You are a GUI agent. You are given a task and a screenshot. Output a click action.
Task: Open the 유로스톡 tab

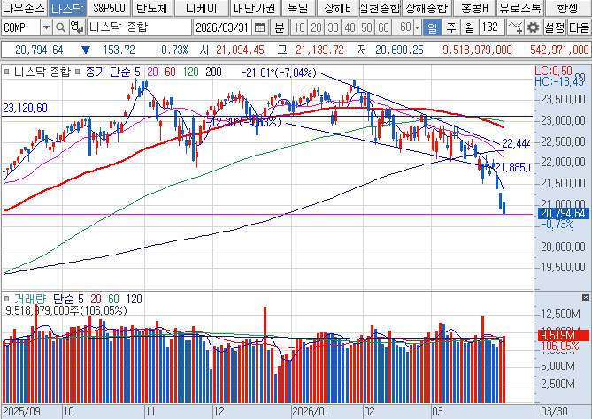point(520,8)
